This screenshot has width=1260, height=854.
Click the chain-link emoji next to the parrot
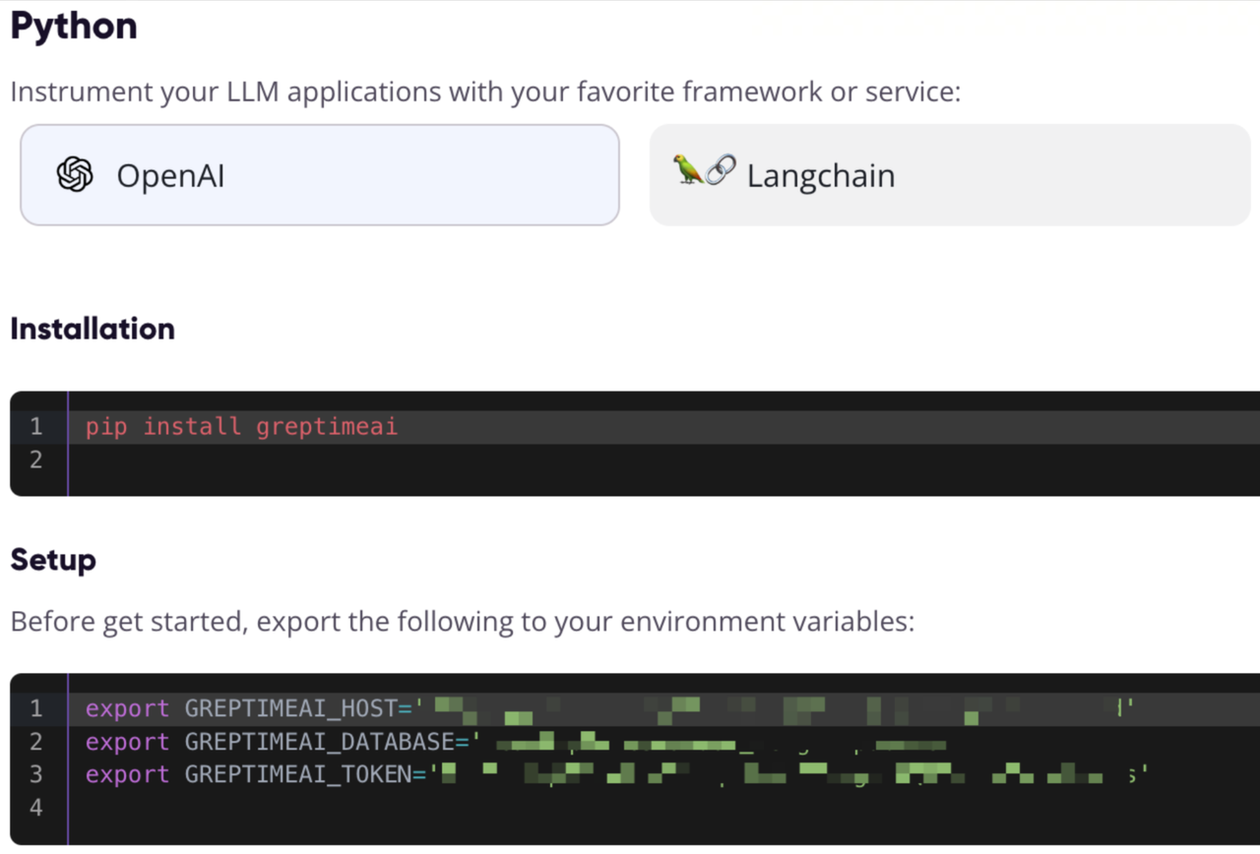pyautogui.click(x=719, y=169)
